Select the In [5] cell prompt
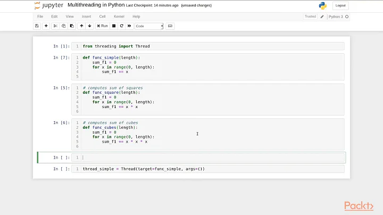 [62, 88]
